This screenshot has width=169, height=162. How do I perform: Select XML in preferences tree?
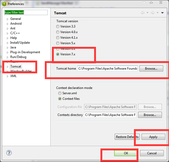(x=13, y=76)
